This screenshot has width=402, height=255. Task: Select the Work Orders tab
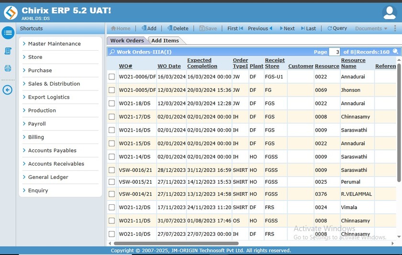point(127,41)
